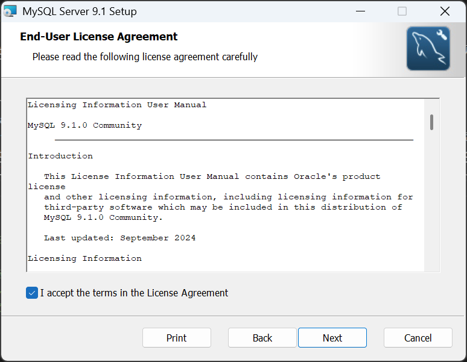This screenshot has height=362, width=467.
Task: Click the 'End-User License Agreement' heading
Action: point(99,37)
